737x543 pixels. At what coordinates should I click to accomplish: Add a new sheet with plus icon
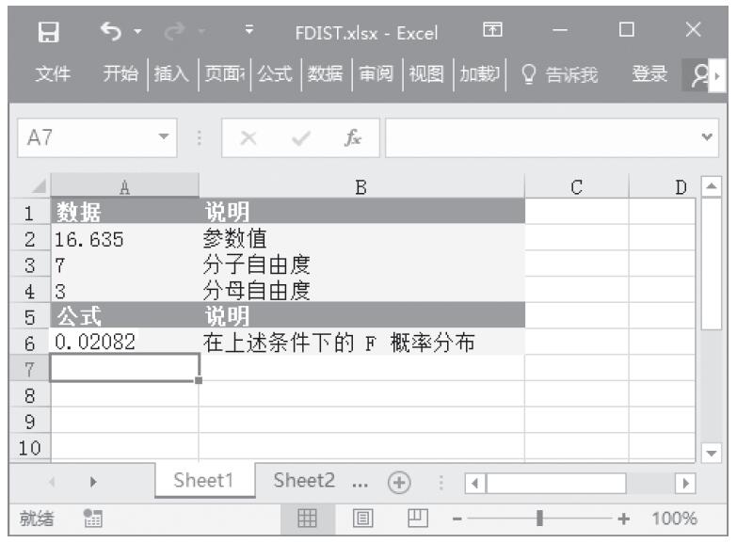pyautogui.click(x=398, y=481)
